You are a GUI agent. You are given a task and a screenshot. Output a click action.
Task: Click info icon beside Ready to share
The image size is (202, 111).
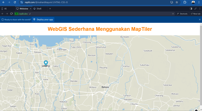[3, 20]
